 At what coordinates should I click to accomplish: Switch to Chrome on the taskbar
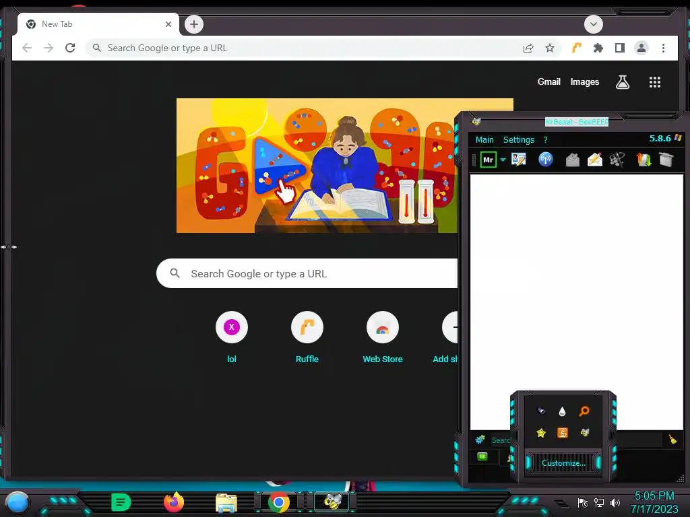[x=279, y=502]
